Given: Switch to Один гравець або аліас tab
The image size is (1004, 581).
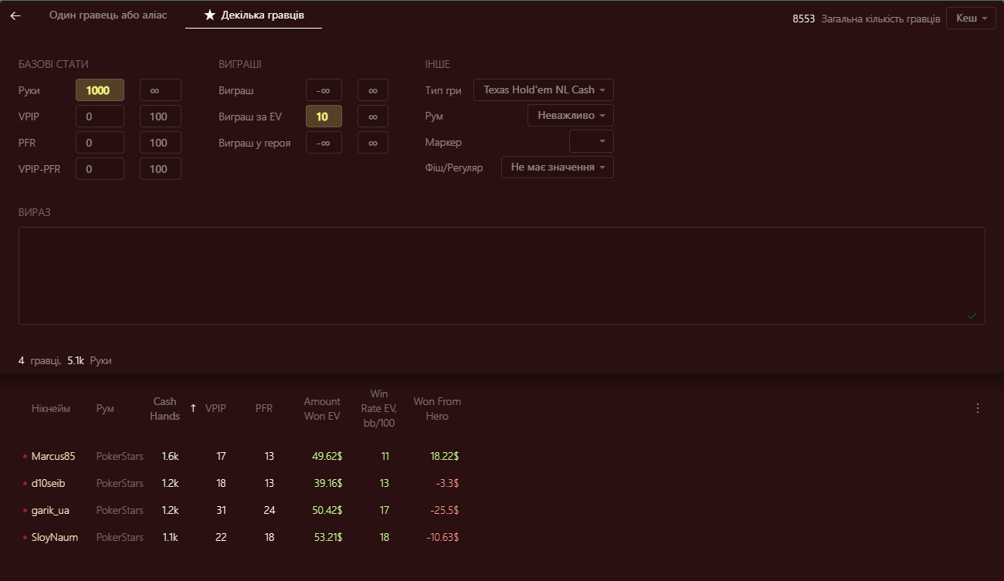Looking at the screenshot, I should click(x=107, y=15).
